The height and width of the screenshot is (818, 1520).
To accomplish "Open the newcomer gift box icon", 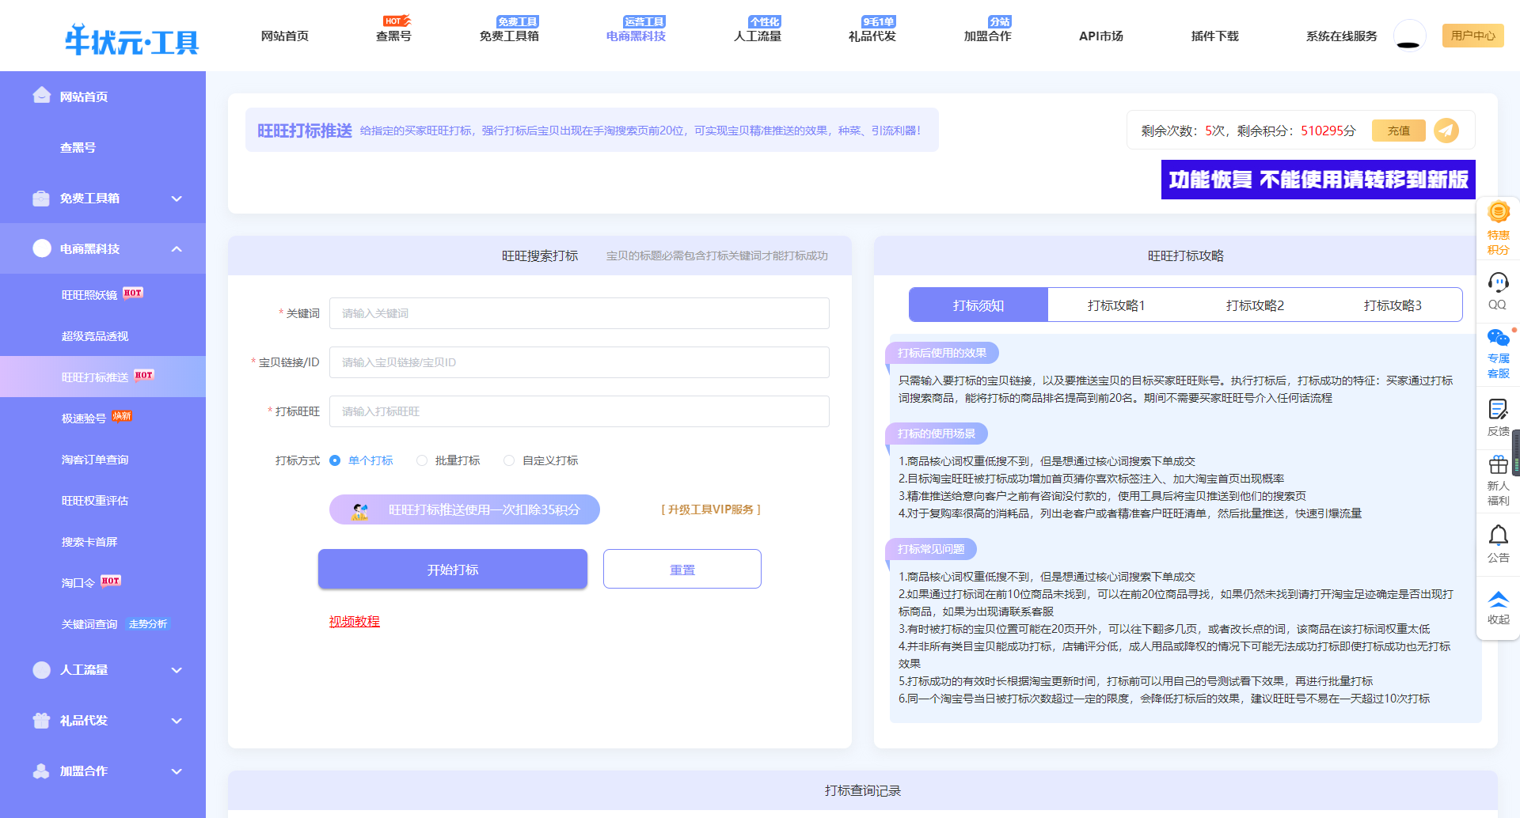I will click(1498, 464).
